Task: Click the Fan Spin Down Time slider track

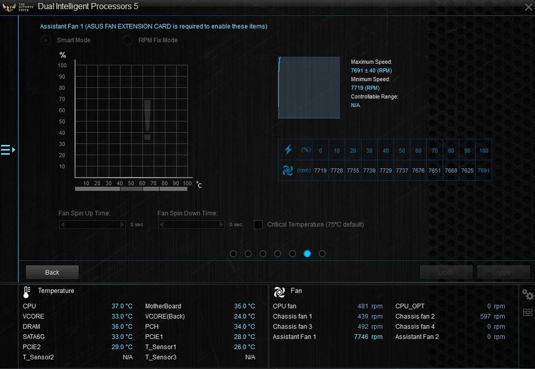Action: [x=191, y=224]
